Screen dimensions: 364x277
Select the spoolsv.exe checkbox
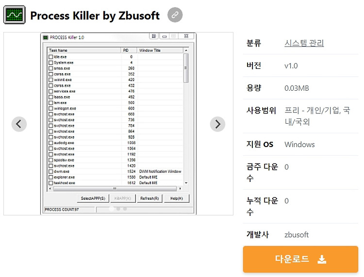pyautogui.click(x=51, y=160)
